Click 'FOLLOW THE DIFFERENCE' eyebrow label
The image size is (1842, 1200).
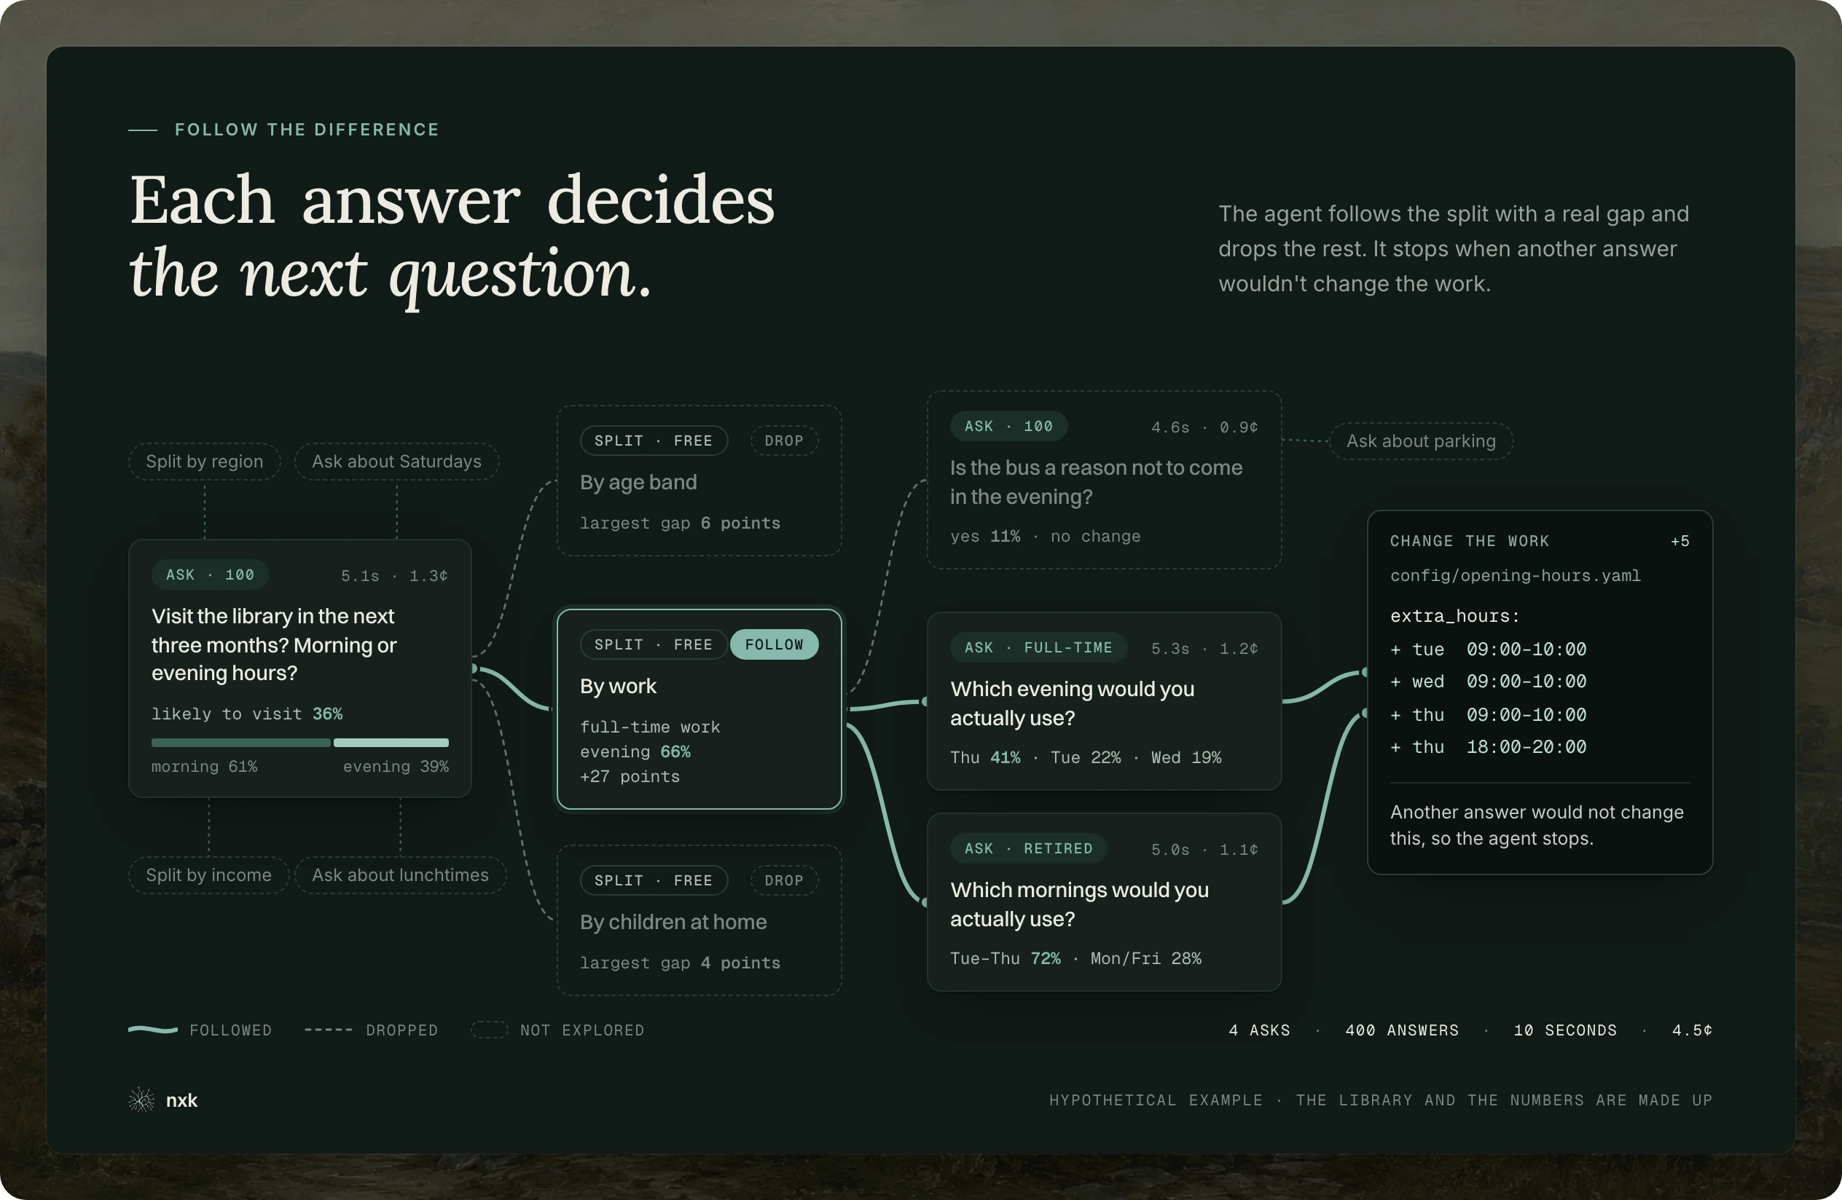pos(307,129)
